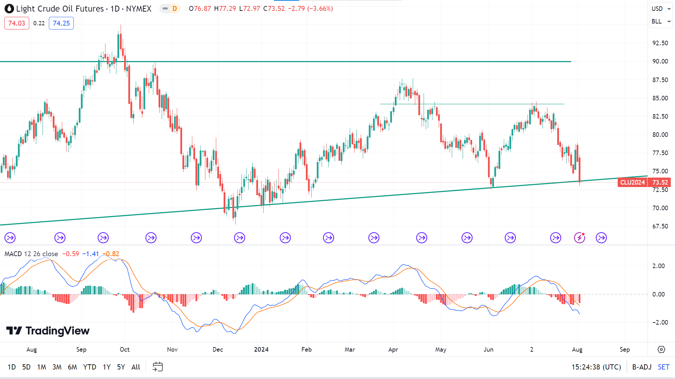The width and height of the screenshot is (675, 379).
Task: Open the BLL unit dropdown
Action: click(x=661, y=21)
